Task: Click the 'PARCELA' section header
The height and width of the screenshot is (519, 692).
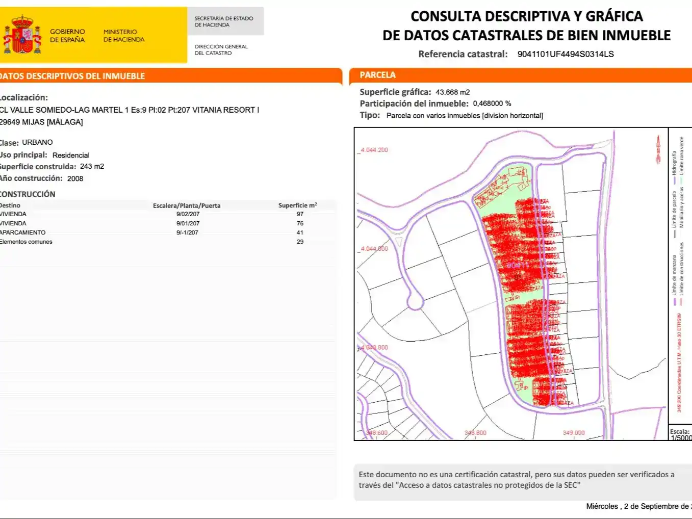Action: click(377, 75)
